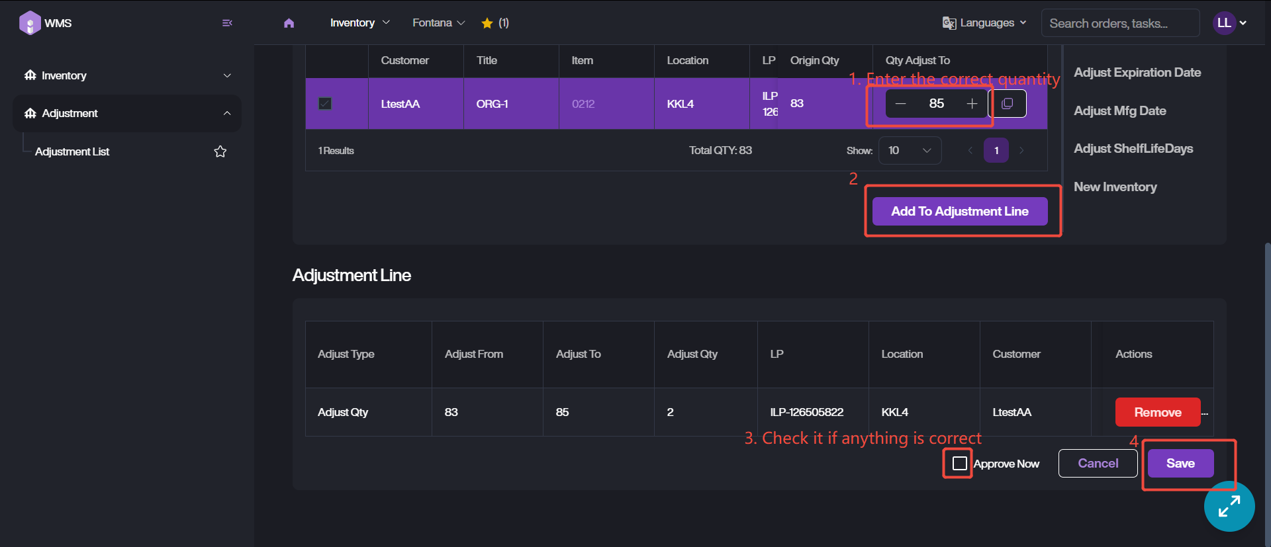Click the WMS logo
The height and width of the screenshot is (547, 1271).
coord(45,23)
